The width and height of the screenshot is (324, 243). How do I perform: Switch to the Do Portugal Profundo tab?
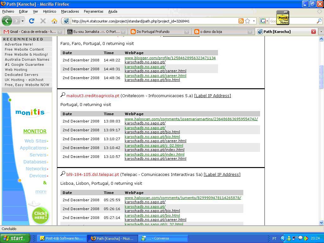(159, 32)
